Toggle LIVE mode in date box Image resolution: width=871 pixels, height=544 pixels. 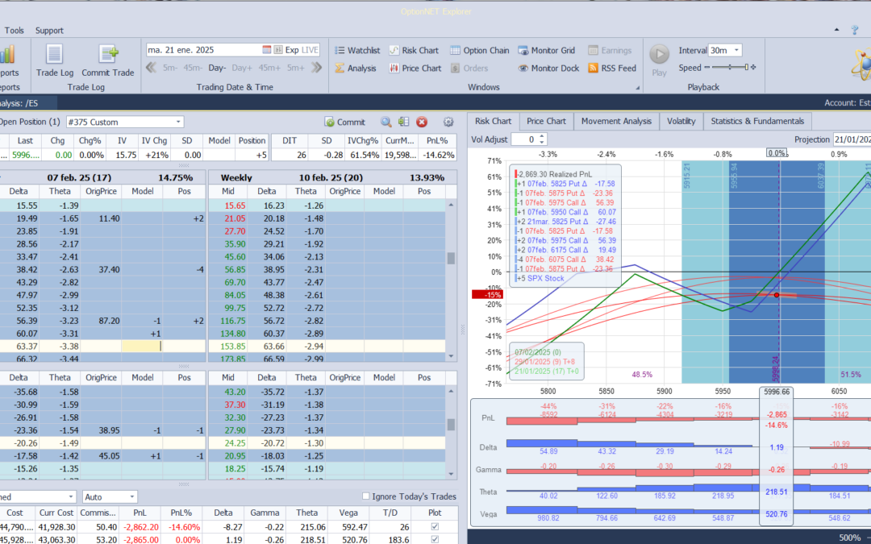click(x=310, y=50)
